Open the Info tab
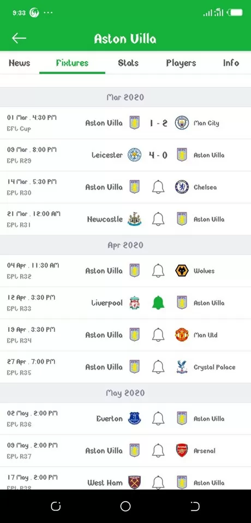 point(231,63)
